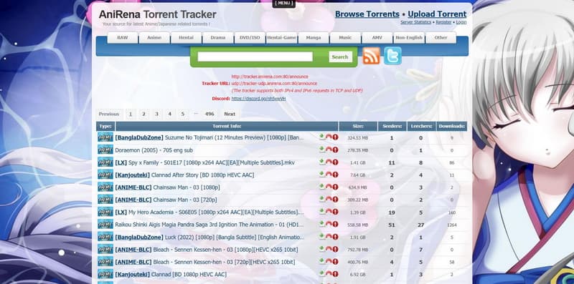The height and width of the screenshot is (284, 574).
Task: Select the Non-English category tab
Action: point(409,38)
